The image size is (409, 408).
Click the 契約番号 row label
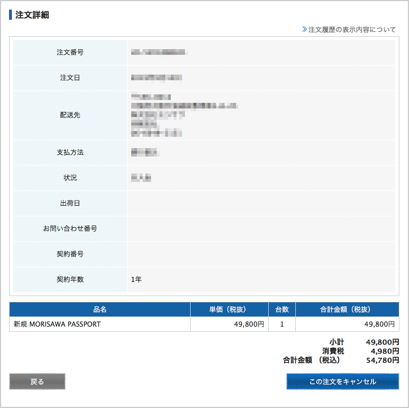pyautogui.click(x=70, y=254)
